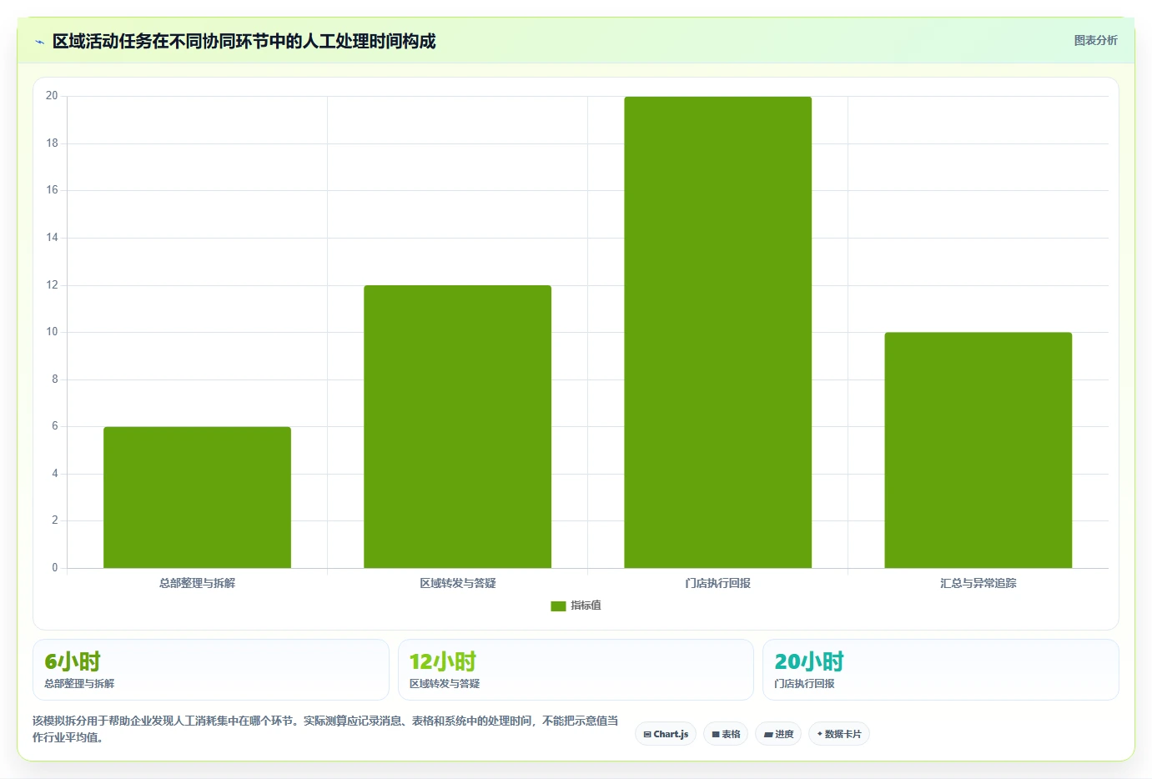The width and height of the screenshot is (1152, 779).
Task: Click x-axis label 门店执行回报
Action: click(717, 583)
